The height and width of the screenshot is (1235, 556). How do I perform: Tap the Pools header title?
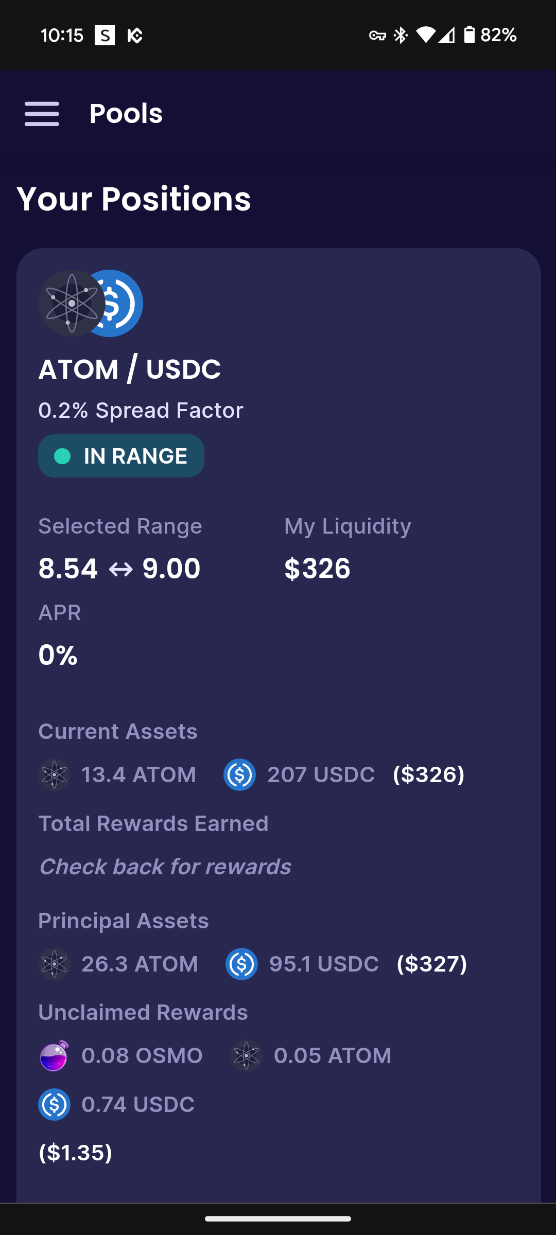coord(126,113)
